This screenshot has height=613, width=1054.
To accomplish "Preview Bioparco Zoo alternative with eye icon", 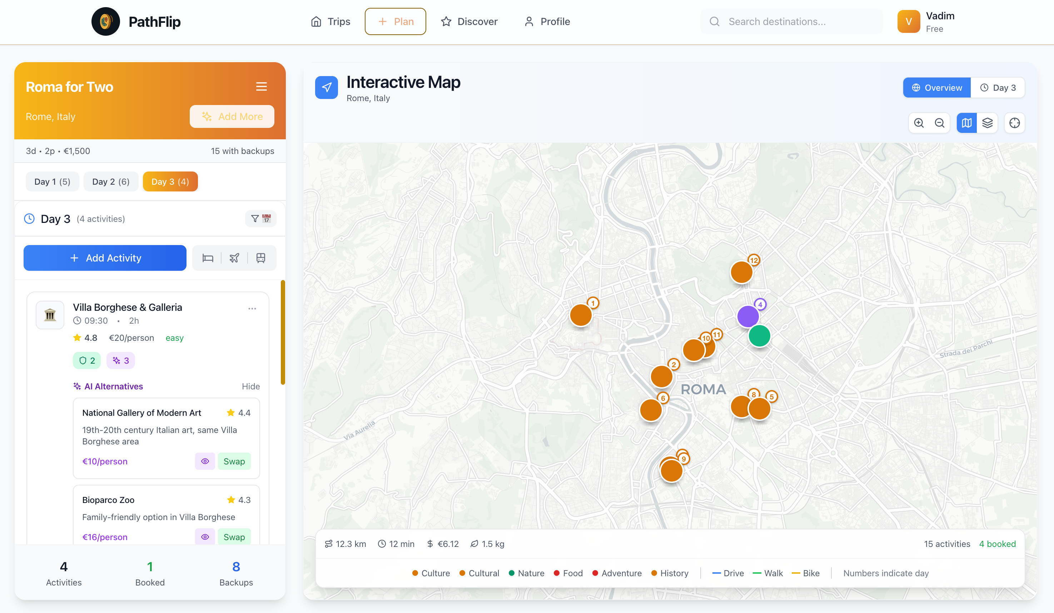I will [205, 537].
